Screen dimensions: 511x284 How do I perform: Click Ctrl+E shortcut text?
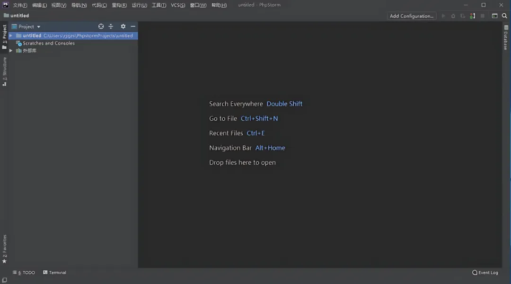[x=255, y=133]
